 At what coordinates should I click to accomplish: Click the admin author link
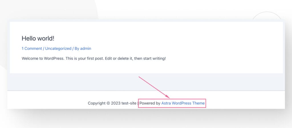pyautogui.click(x=86, y=49)
